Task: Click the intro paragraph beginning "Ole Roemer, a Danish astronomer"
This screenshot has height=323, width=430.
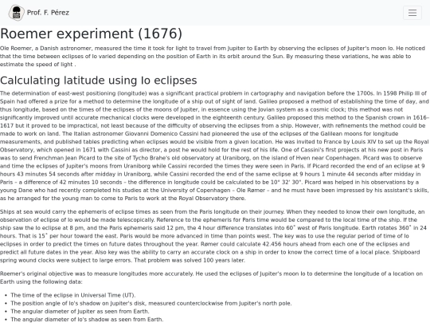Action: (x=215, y=57)
